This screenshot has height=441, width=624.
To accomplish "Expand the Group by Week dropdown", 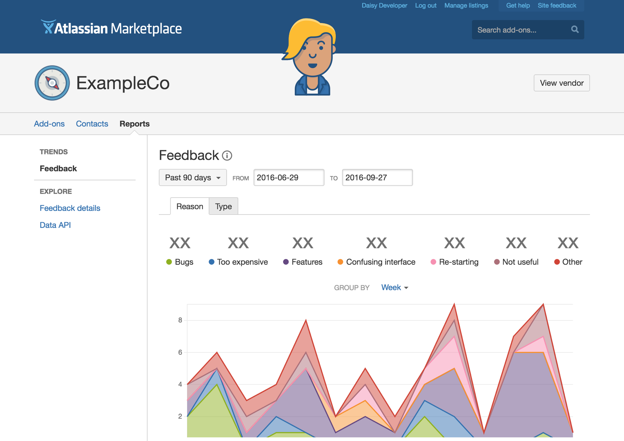I will (395, 288).
